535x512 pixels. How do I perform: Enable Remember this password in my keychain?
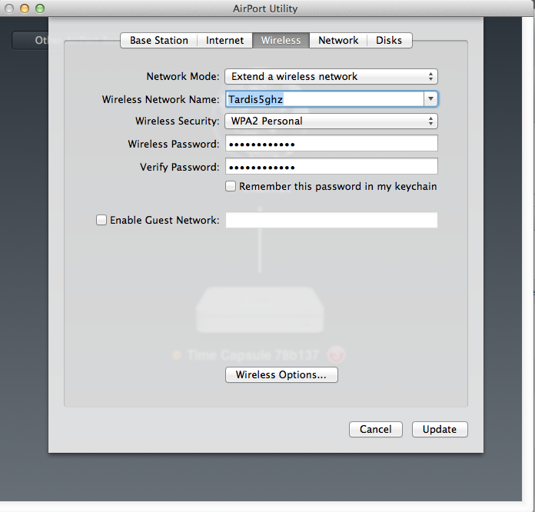click(x=231, y=186)
